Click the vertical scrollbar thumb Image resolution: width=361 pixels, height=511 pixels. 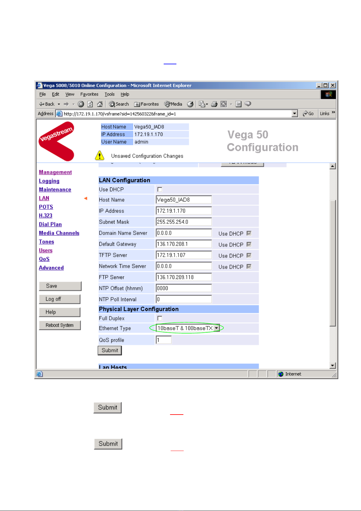pyautogui.click(x=333, y=263)
